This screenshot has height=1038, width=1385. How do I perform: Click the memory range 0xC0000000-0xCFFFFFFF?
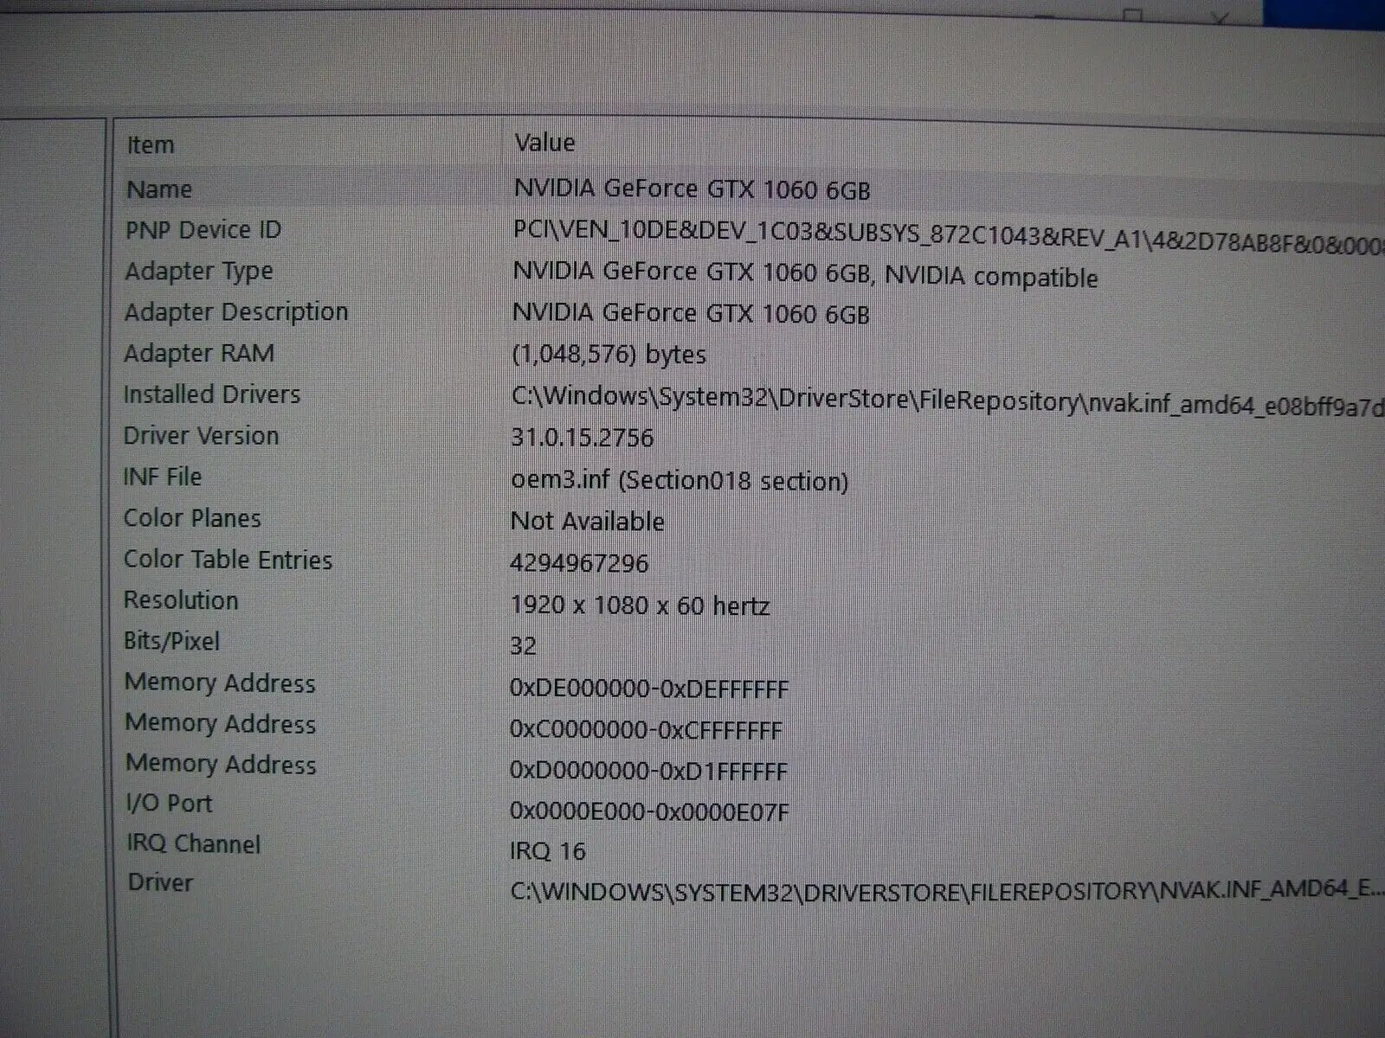646,729
